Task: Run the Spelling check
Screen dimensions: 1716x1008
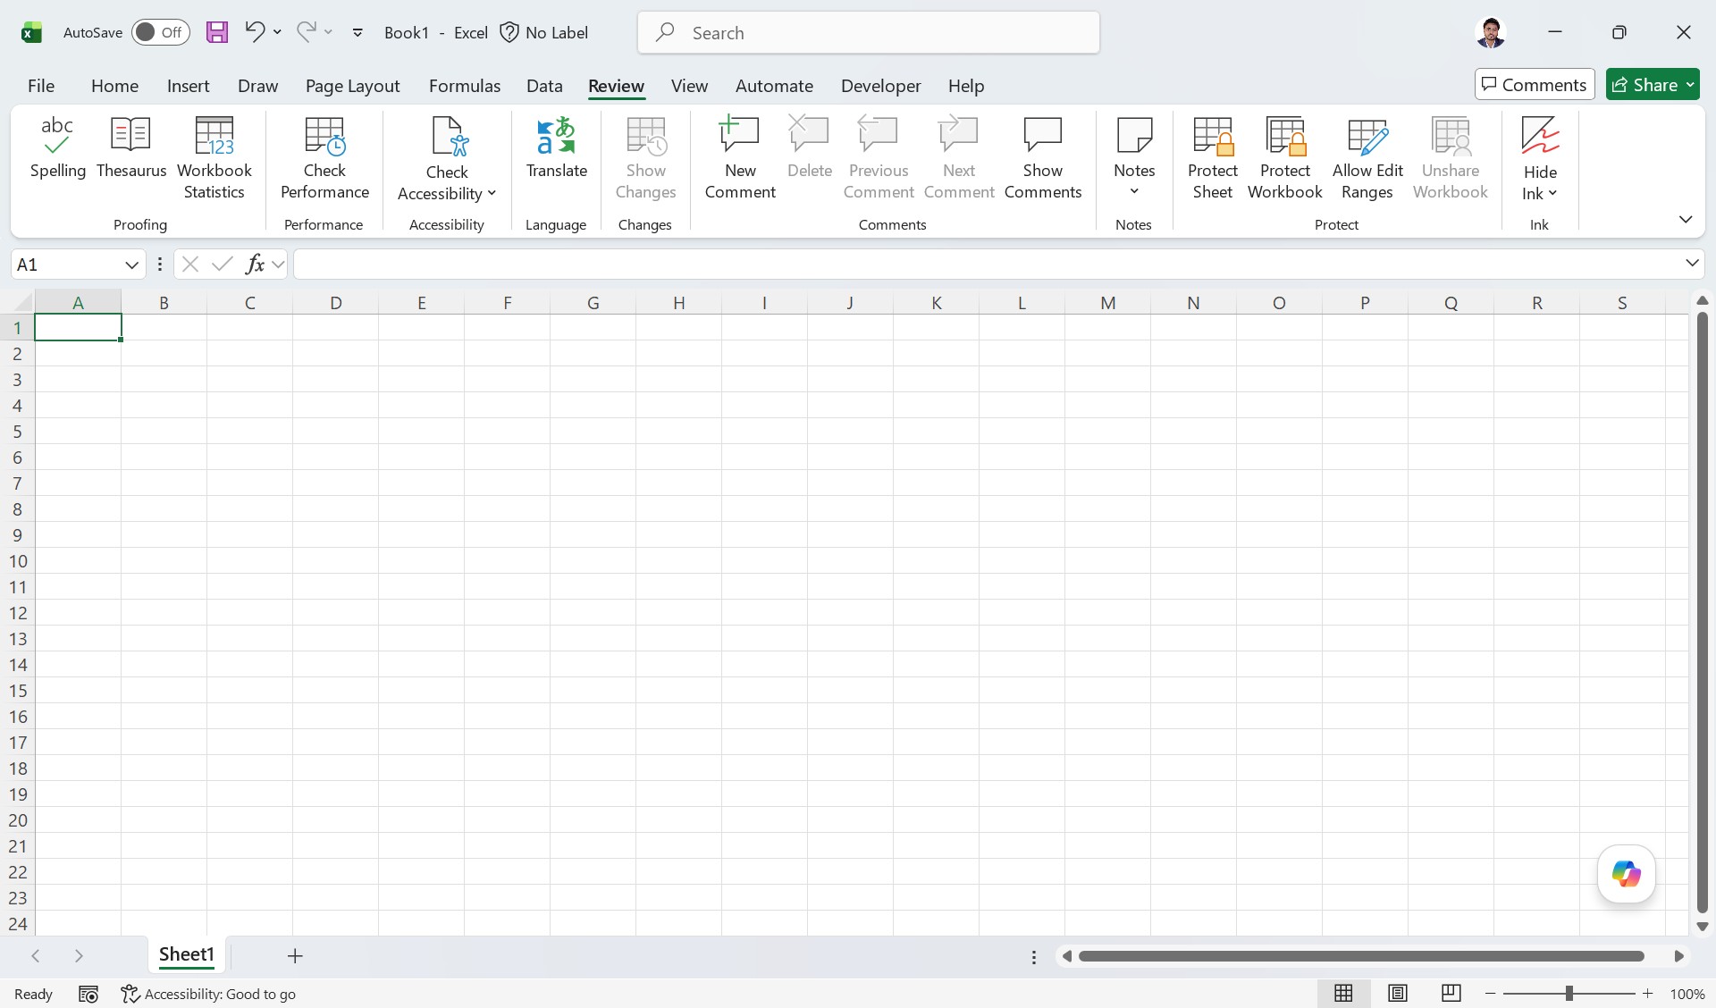Action: (58, 148)
